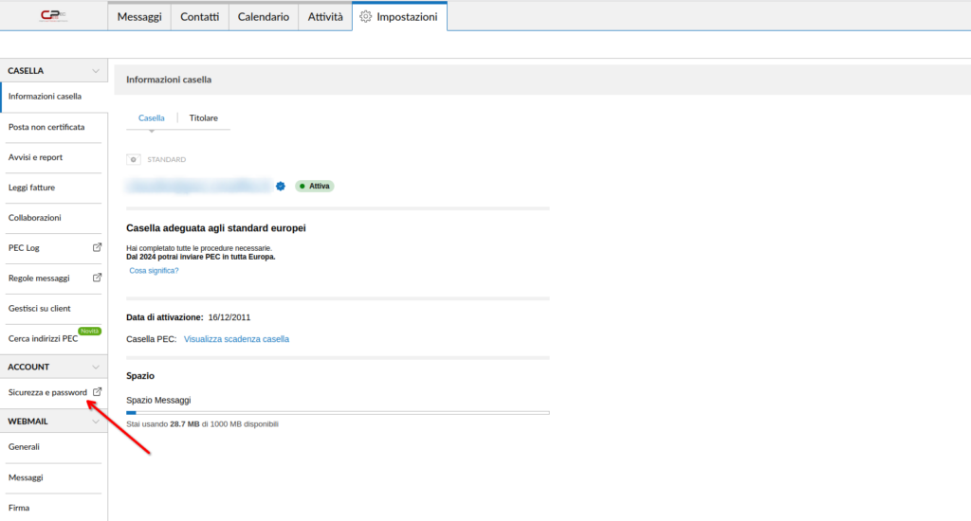Viewport: 971px width, 521px height.
Task: Click external link icon beside Sicurezza e password
Action: [x=97, y=392]
